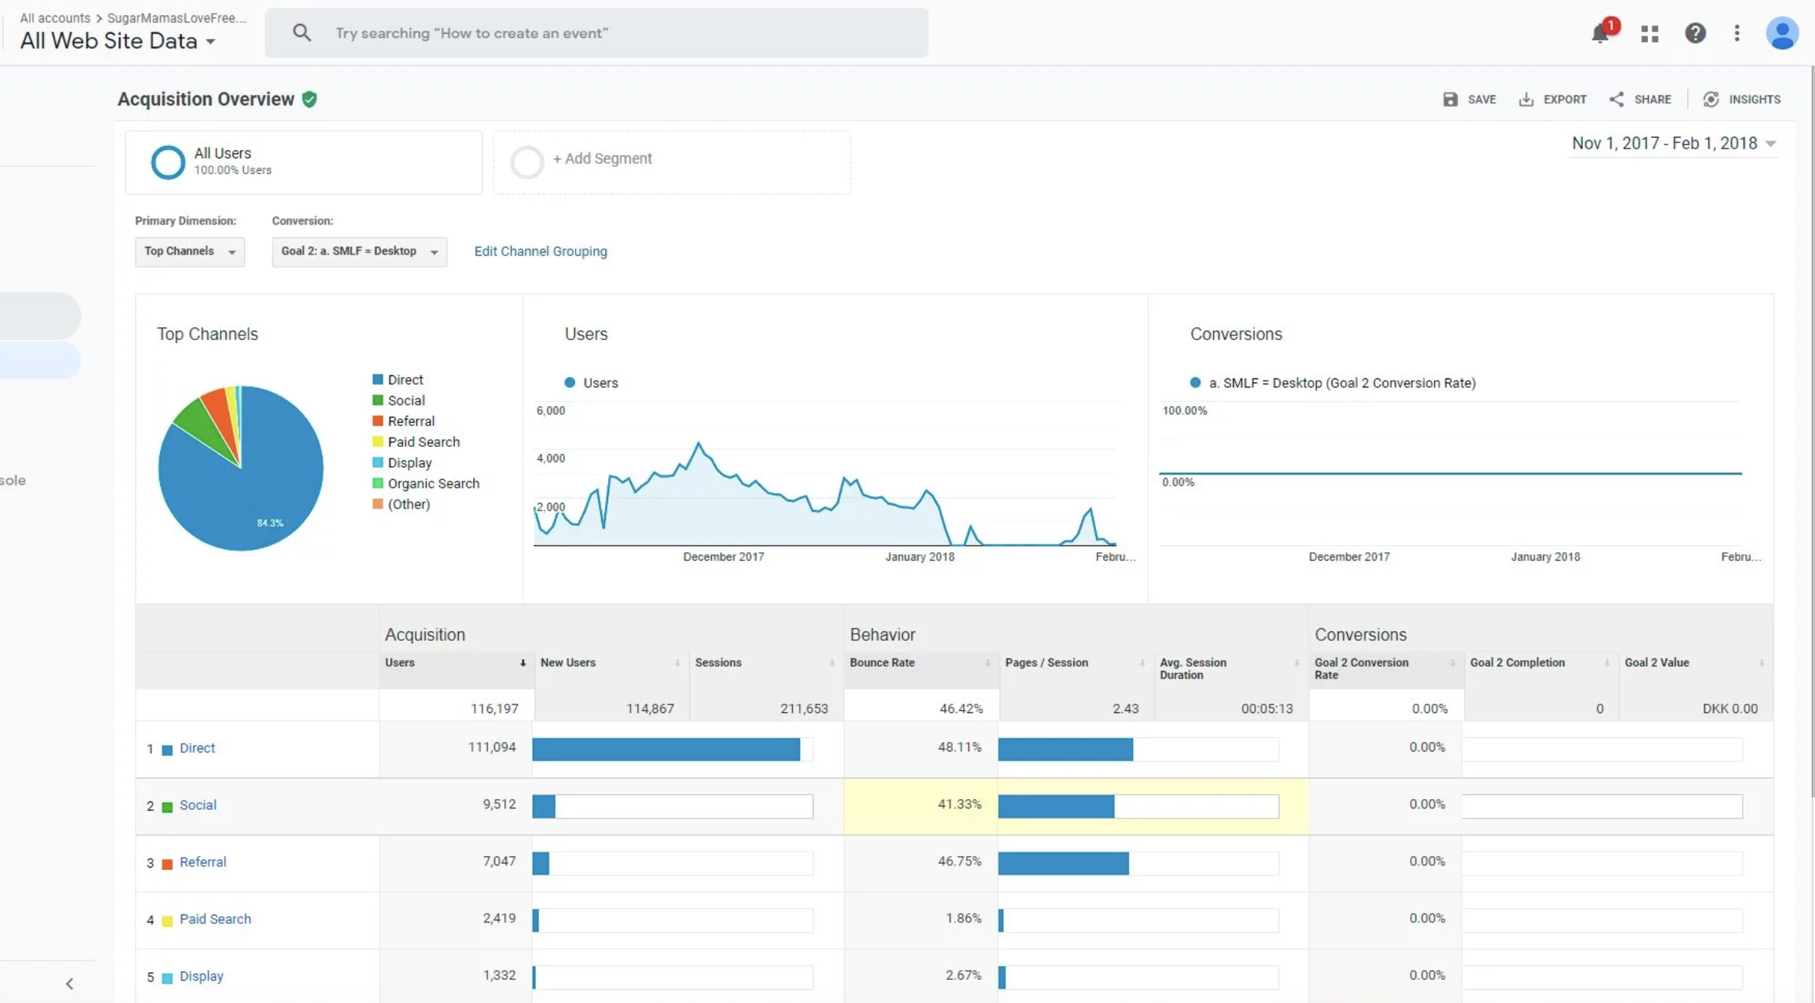Click the Add Segment circle

[527, 162]
